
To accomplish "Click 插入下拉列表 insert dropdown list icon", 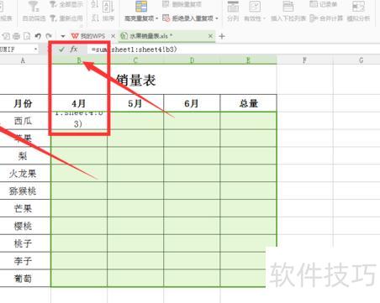I will click(288, 7).
